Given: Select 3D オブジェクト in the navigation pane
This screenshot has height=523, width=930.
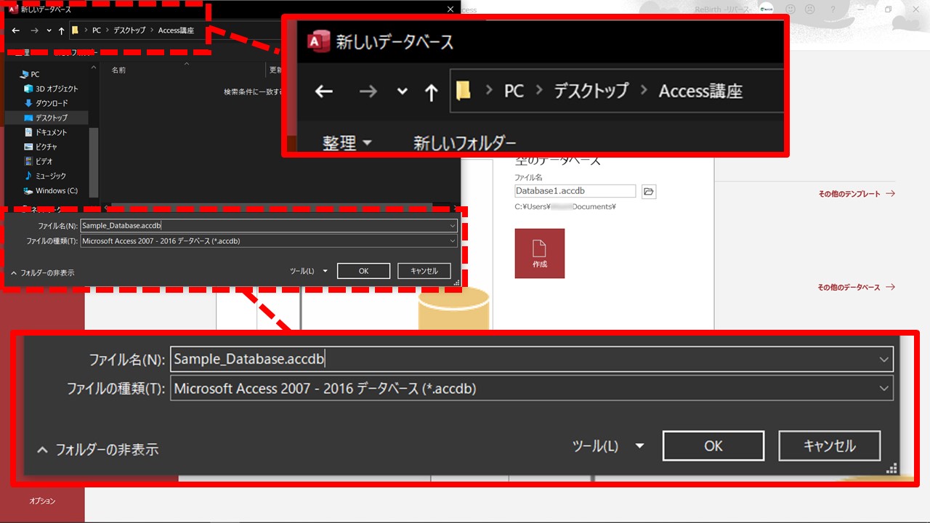Looking at the screenshot, I should (56, 89).
